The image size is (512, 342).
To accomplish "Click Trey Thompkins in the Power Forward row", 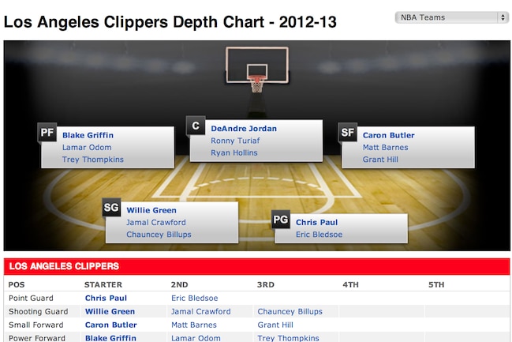I will pos(288,338).
